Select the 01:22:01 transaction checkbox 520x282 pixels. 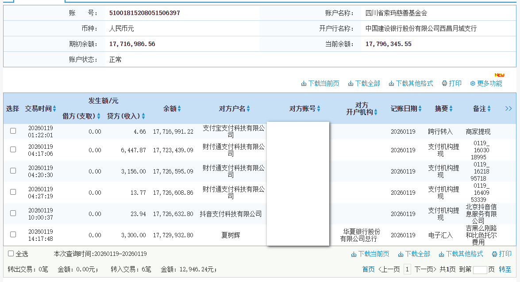(x=13, y=131)
